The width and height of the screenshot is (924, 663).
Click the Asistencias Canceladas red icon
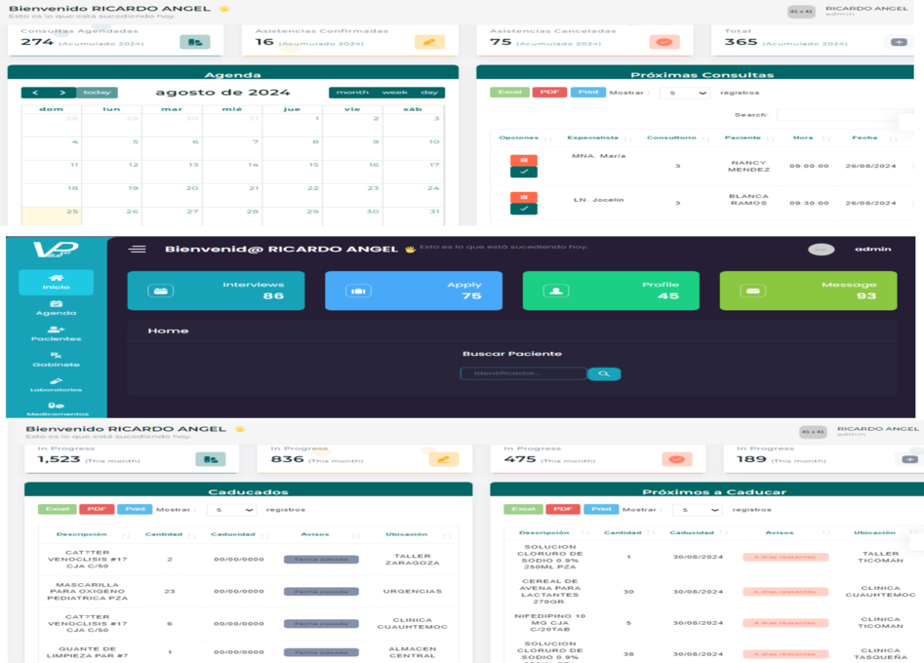tap(664, 42)
